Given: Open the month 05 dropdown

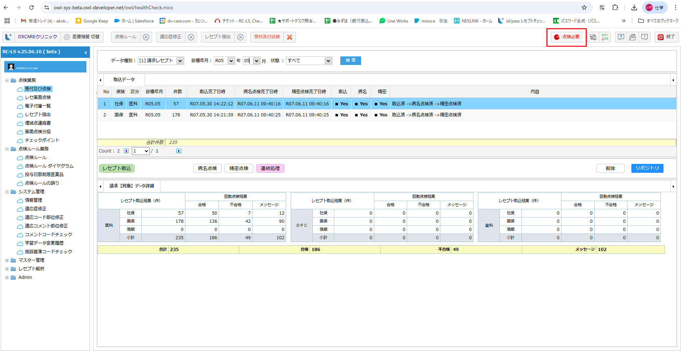Looking at the screenshot, I should coord(252,61).
